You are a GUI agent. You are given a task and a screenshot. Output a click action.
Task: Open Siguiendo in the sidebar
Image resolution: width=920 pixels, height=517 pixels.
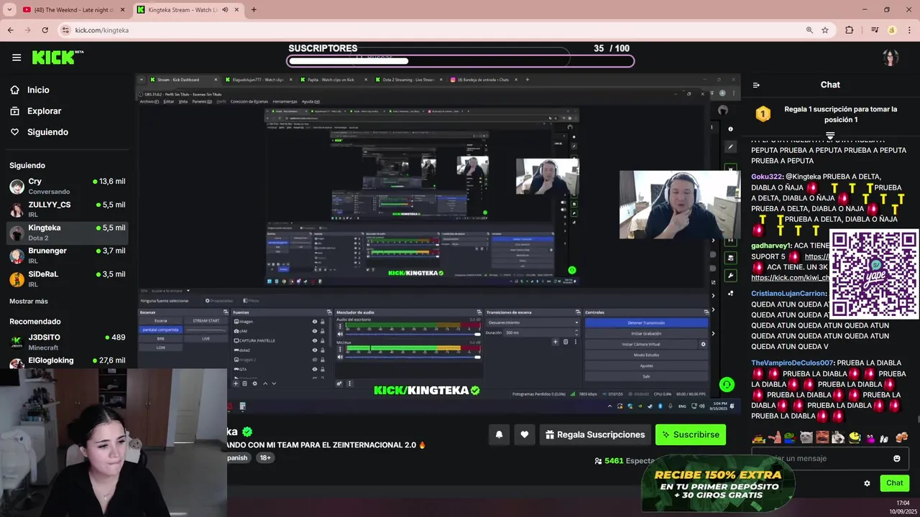47,132
